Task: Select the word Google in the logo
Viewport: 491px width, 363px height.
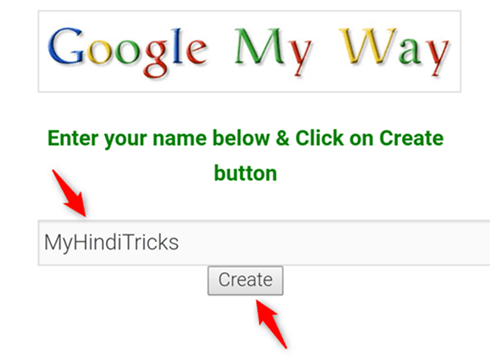Action: [127, 52]
